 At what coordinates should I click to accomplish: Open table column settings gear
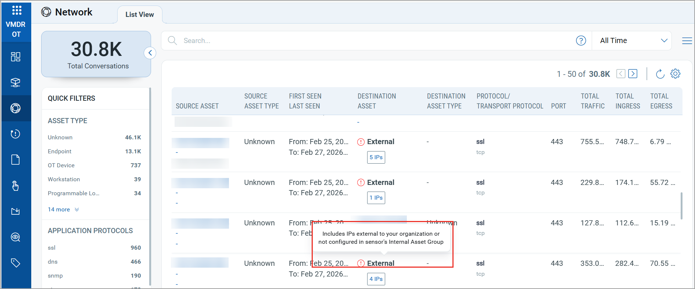click(x=676, y=74)
